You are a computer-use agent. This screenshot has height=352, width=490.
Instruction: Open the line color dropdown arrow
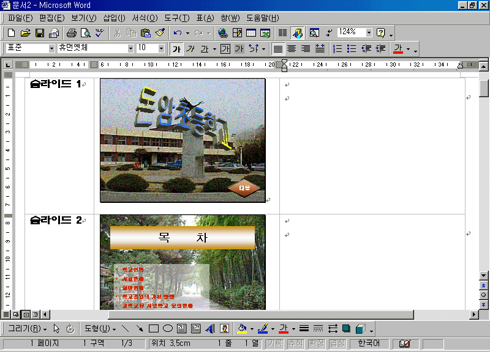273,329
